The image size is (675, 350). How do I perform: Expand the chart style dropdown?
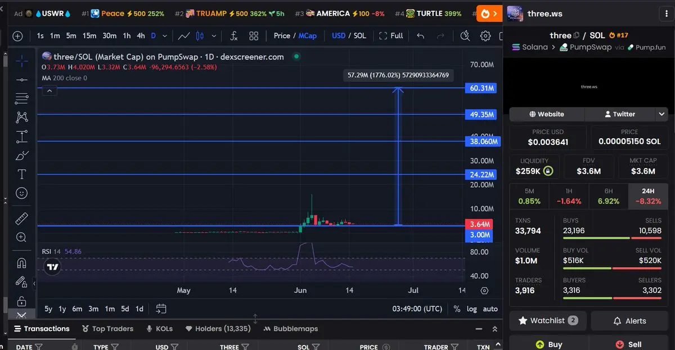pyautogui.click(x=214, y=36)
